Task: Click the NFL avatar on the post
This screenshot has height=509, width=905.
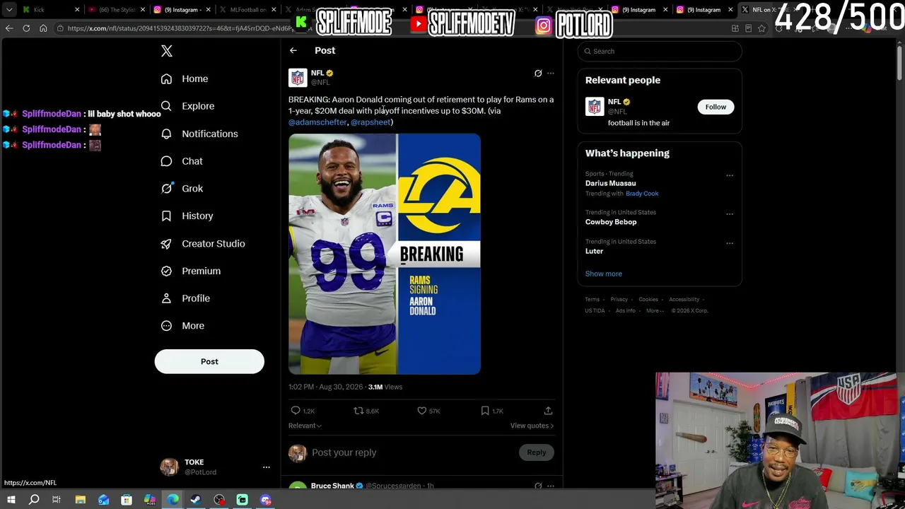Action: pos(298,78)
